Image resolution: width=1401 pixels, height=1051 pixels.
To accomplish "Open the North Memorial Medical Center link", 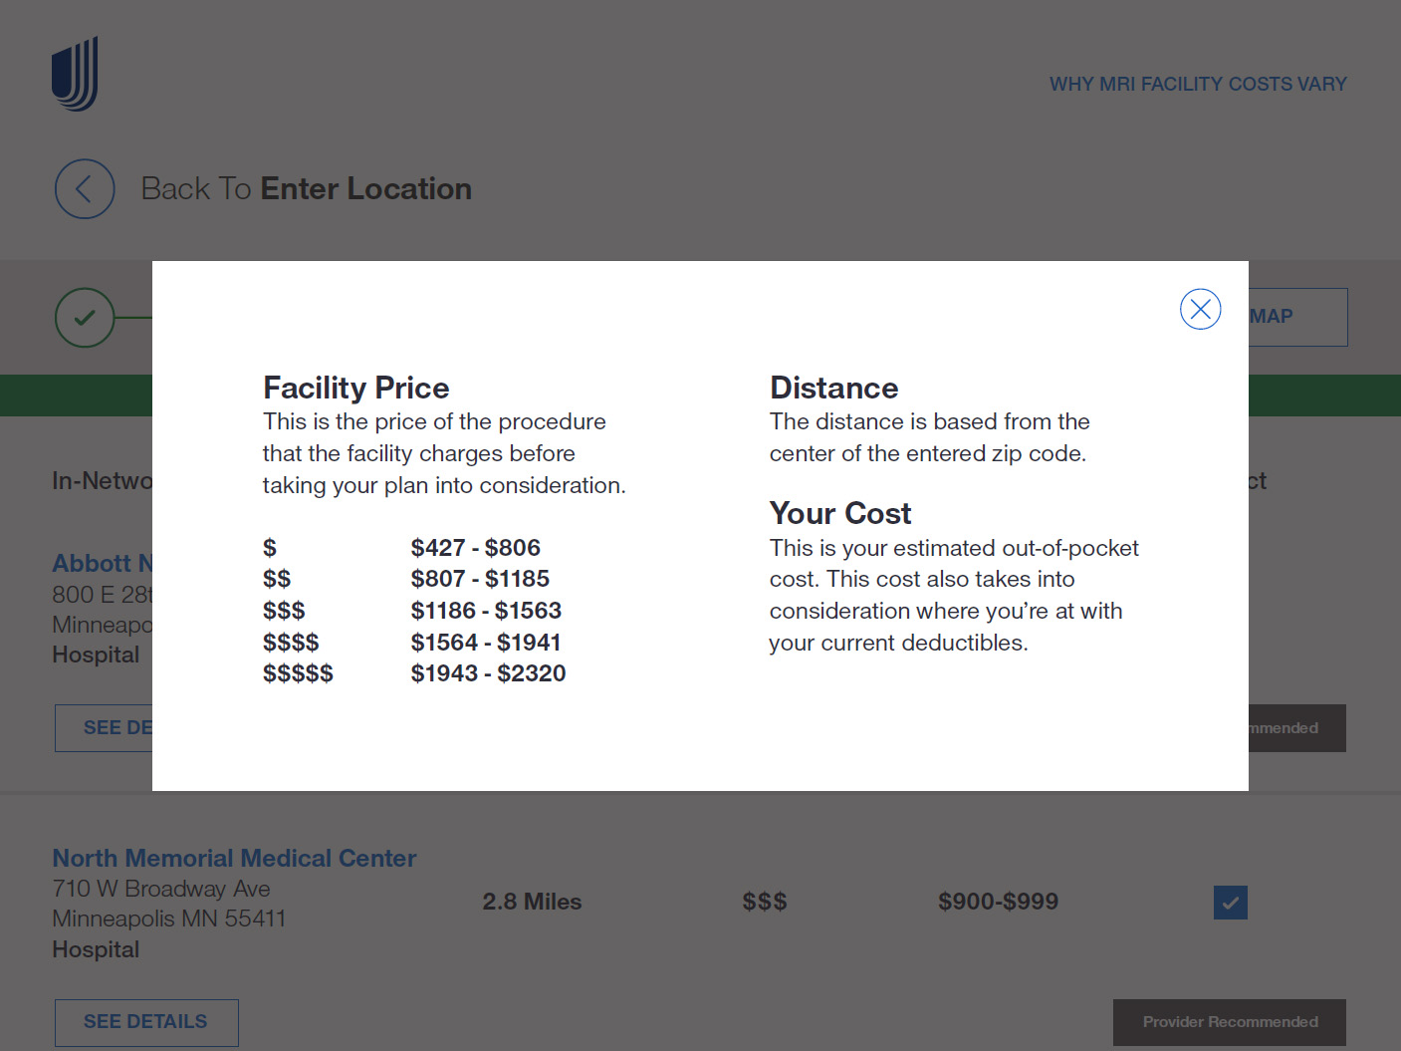I will [x=234, y=858].
